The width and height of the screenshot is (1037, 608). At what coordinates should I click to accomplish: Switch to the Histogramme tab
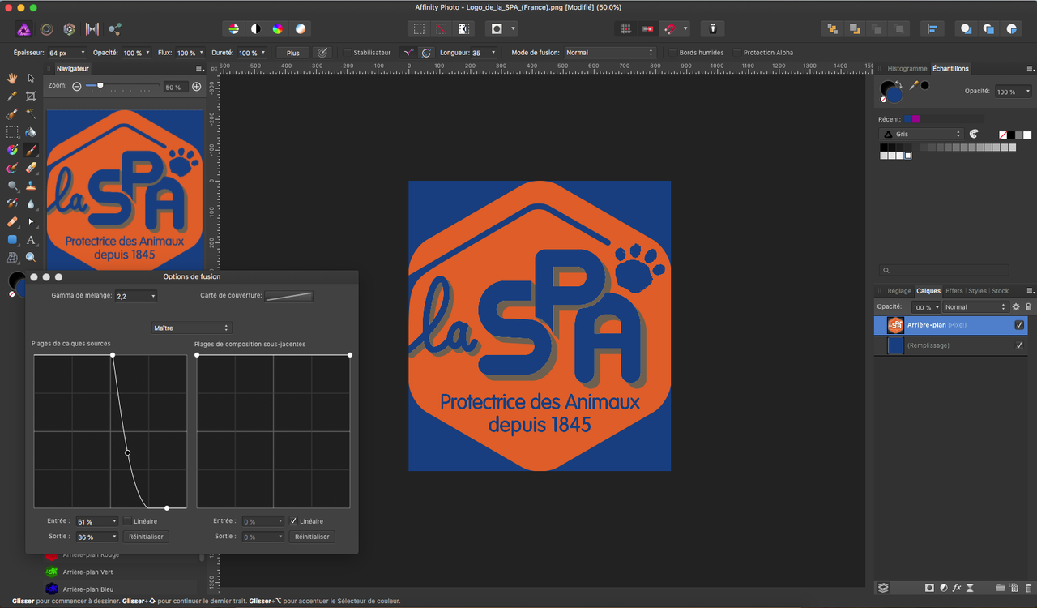(x=907, y=69)
